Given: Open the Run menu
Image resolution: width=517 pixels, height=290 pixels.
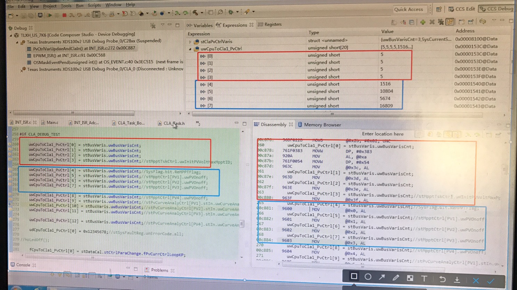Looking at the screenshot, I should (79, 5).
